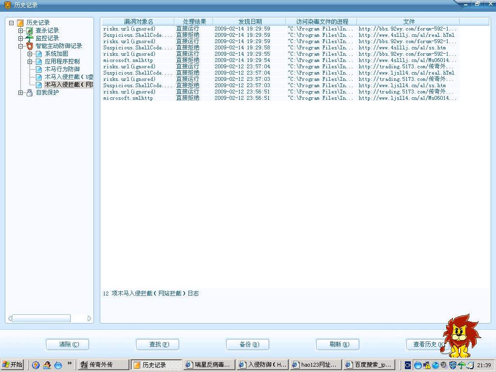
Task: Open the blue round quick launch icon
Action: 58,365
